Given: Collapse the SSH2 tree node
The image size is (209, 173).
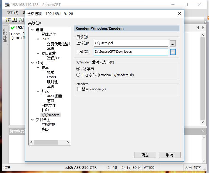Looking at the screenshot, I should point(38,39).
